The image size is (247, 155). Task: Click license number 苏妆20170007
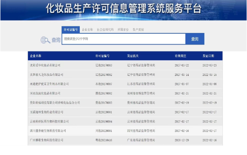pyautogui.click(x=104, y=84)
